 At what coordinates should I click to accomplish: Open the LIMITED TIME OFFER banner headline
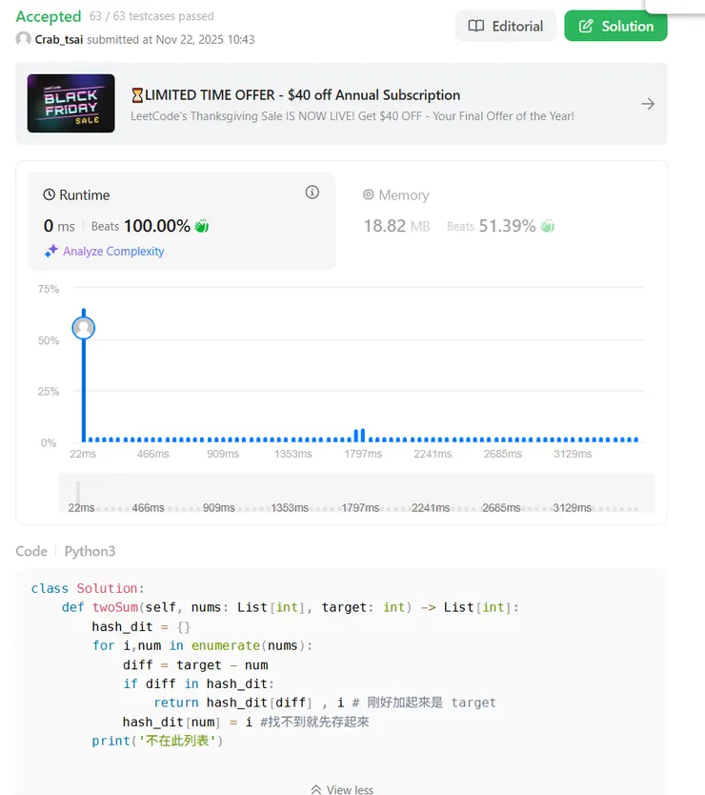pyautogui.click(x=295, y=95)
